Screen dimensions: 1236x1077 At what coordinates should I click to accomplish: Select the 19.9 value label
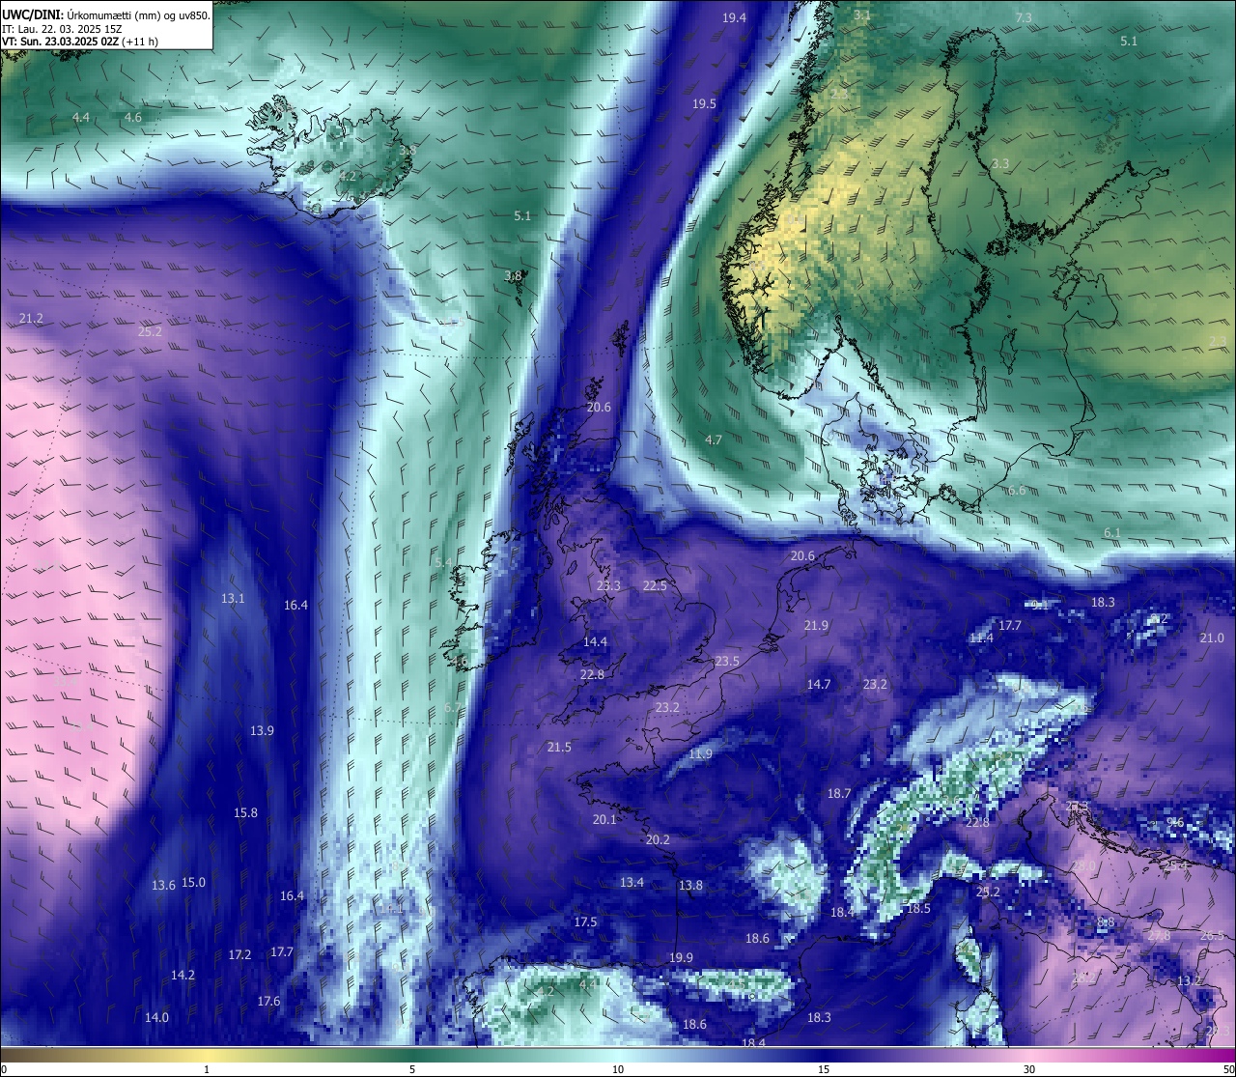(681, 958)
